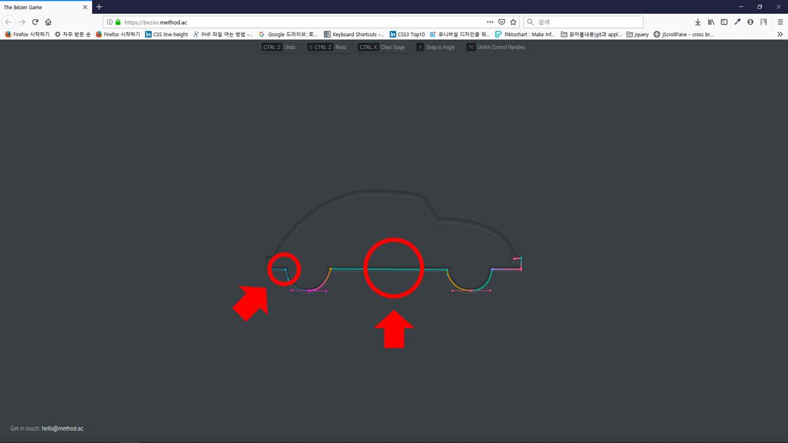Toggle Unlink Control Handles option

(496, 47)
